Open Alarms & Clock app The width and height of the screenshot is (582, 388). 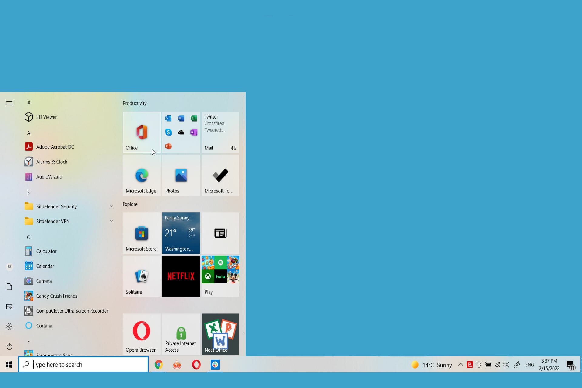[69, 162]
